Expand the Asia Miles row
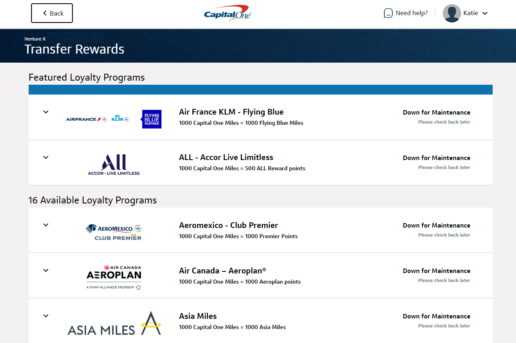Viewport: 516px width, 343px height. point(45,316)
